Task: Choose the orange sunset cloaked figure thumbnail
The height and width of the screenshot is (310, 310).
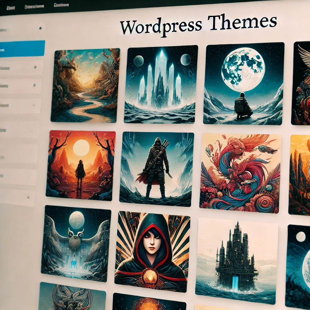Action: (x=81, y=166)
